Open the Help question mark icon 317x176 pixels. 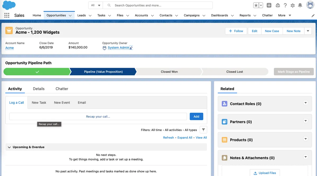285,5
